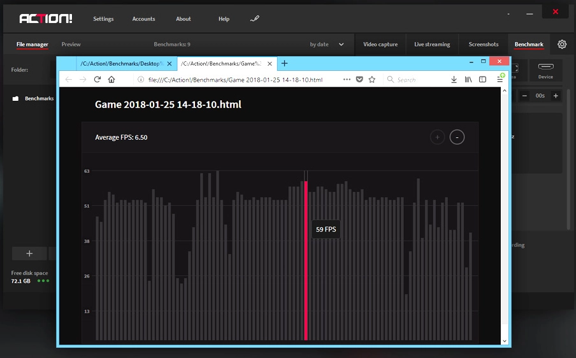Open a new browser tab

[284, 63]
